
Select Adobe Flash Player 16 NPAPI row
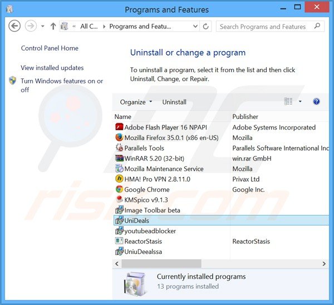[x=221, y=127]
